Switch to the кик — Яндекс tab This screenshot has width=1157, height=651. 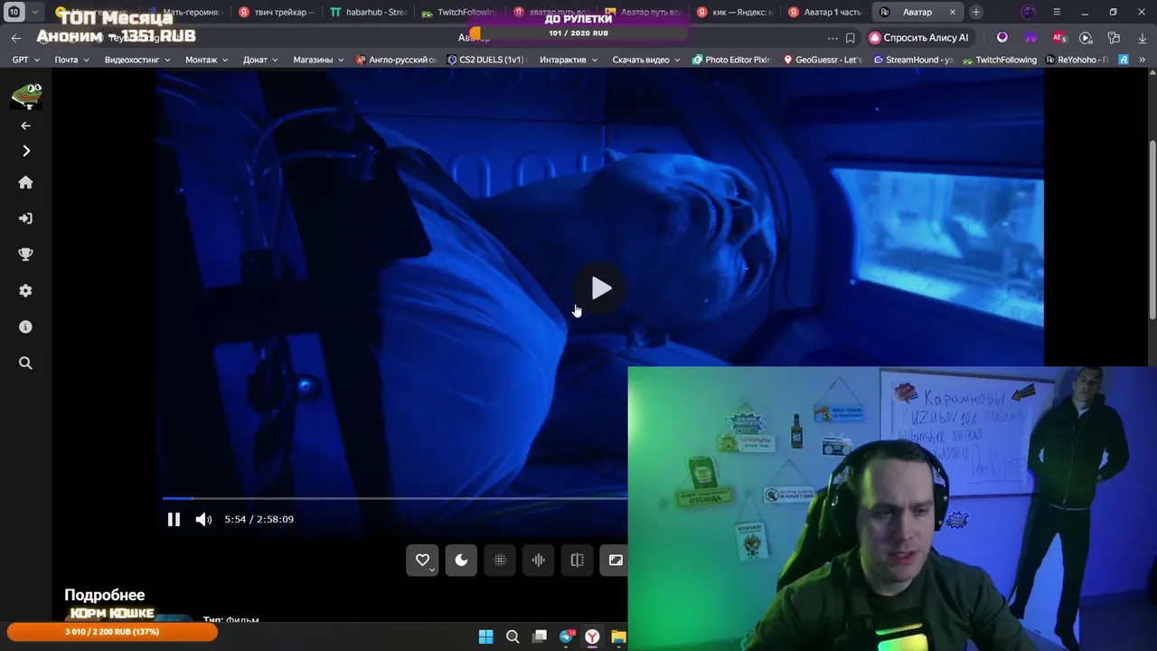(x=735, y=12)
